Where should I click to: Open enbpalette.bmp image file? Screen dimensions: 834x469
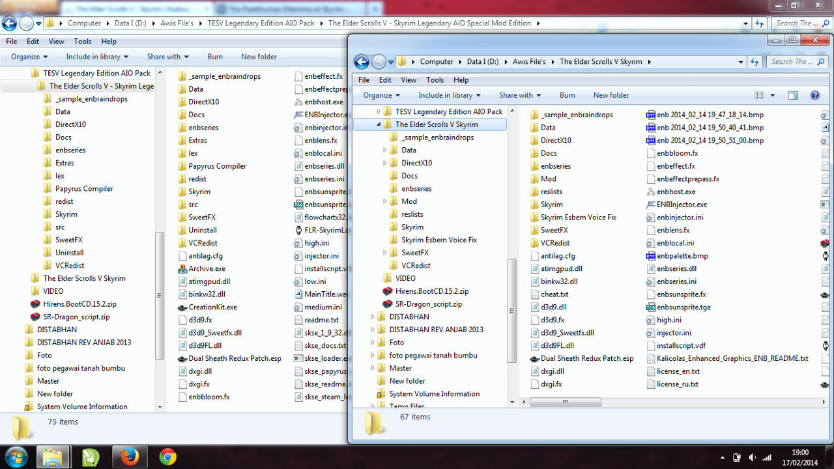tap(682, 256)
